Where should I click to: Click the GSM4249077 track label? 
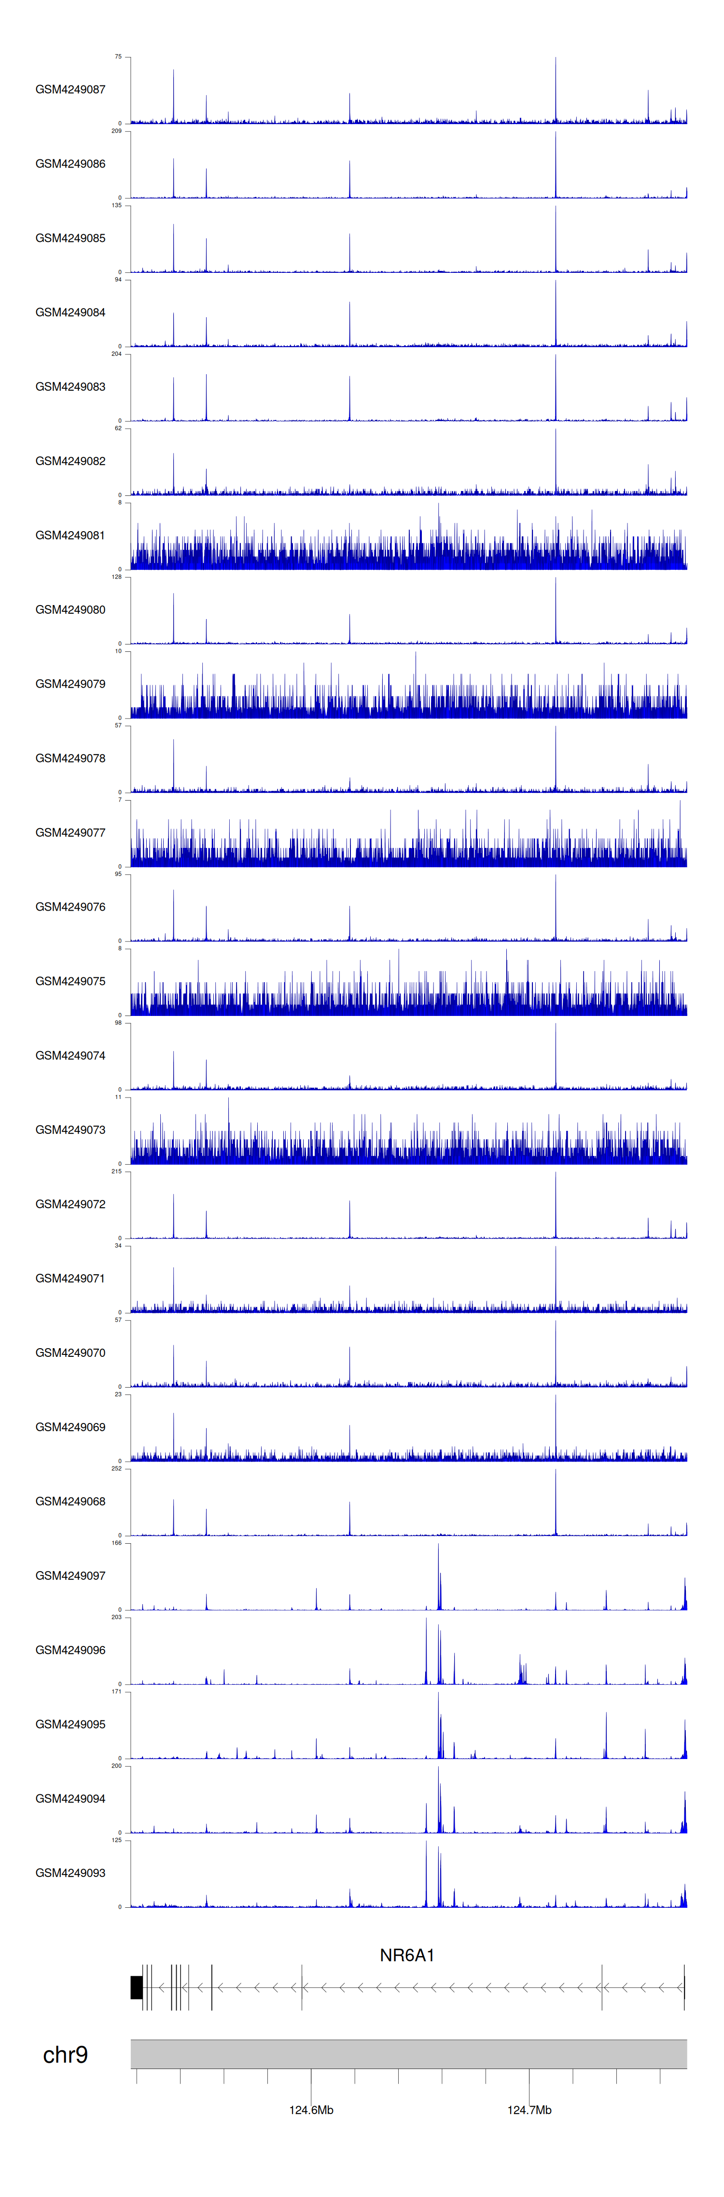70,832
